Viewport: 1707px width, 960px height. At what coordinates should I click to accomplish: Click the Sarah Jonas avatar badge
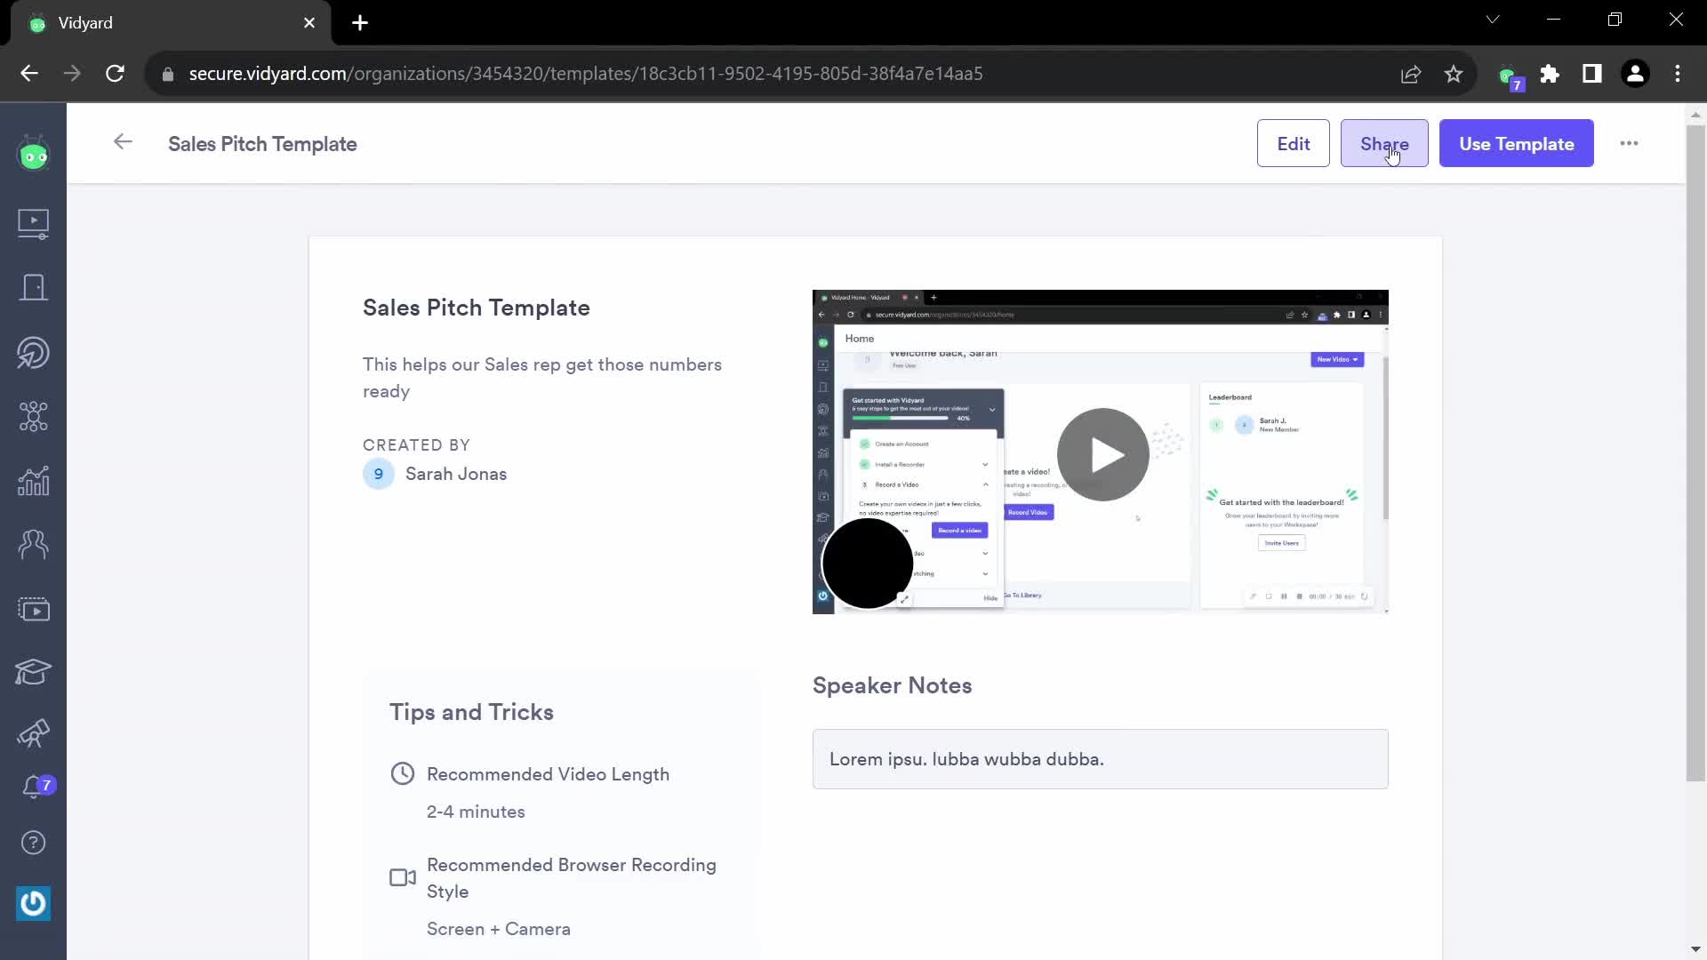378,474
